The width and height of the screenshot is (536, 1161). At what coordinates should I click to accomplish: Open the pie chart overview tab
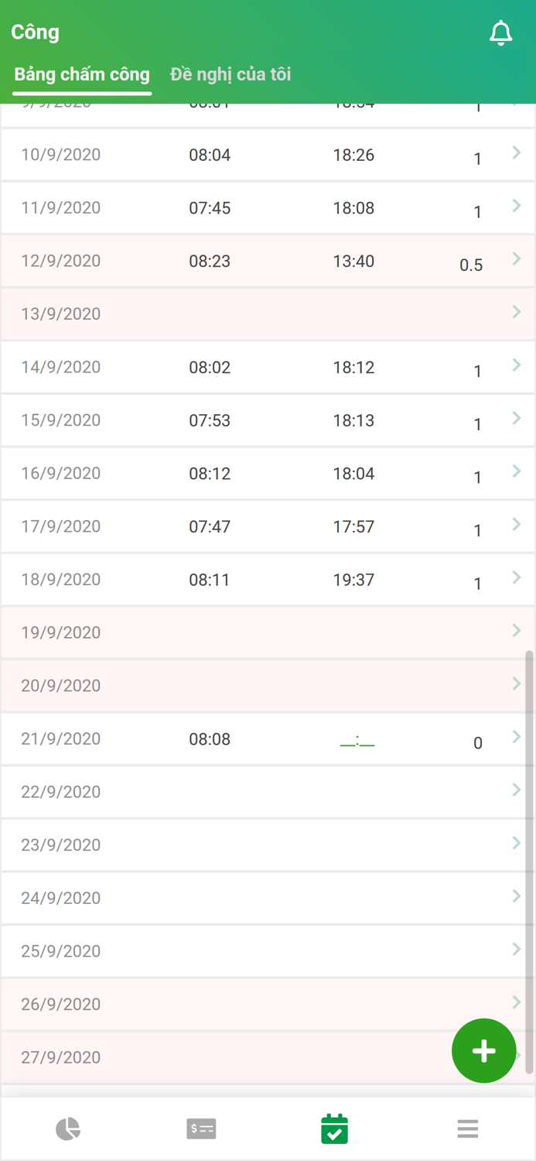click(68, 1128)
